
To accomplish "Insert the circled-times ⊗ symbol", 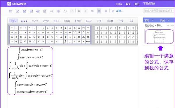I will pos(21,42).
